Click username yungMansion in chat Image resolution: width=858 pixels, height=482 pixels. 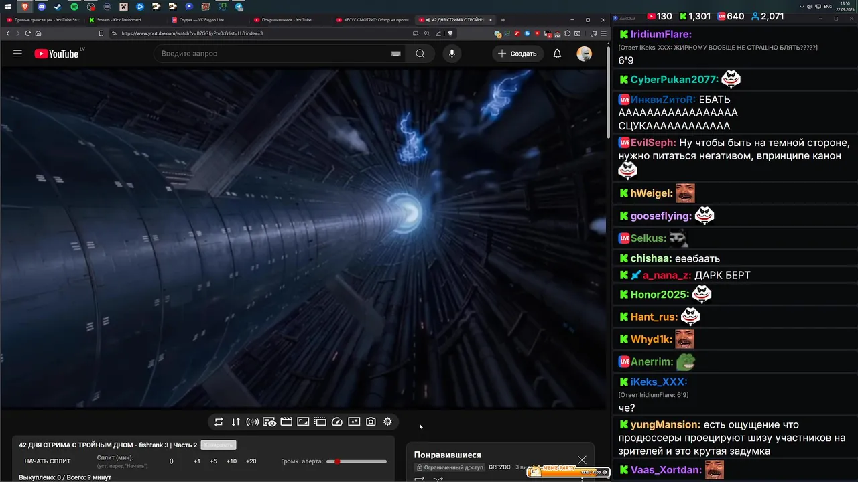coord(665,425)
